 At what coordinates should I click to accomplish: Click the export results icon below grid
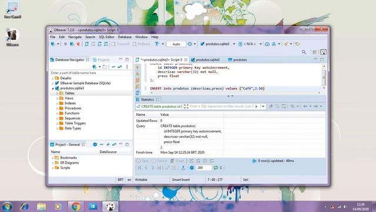tap(183, 168)
